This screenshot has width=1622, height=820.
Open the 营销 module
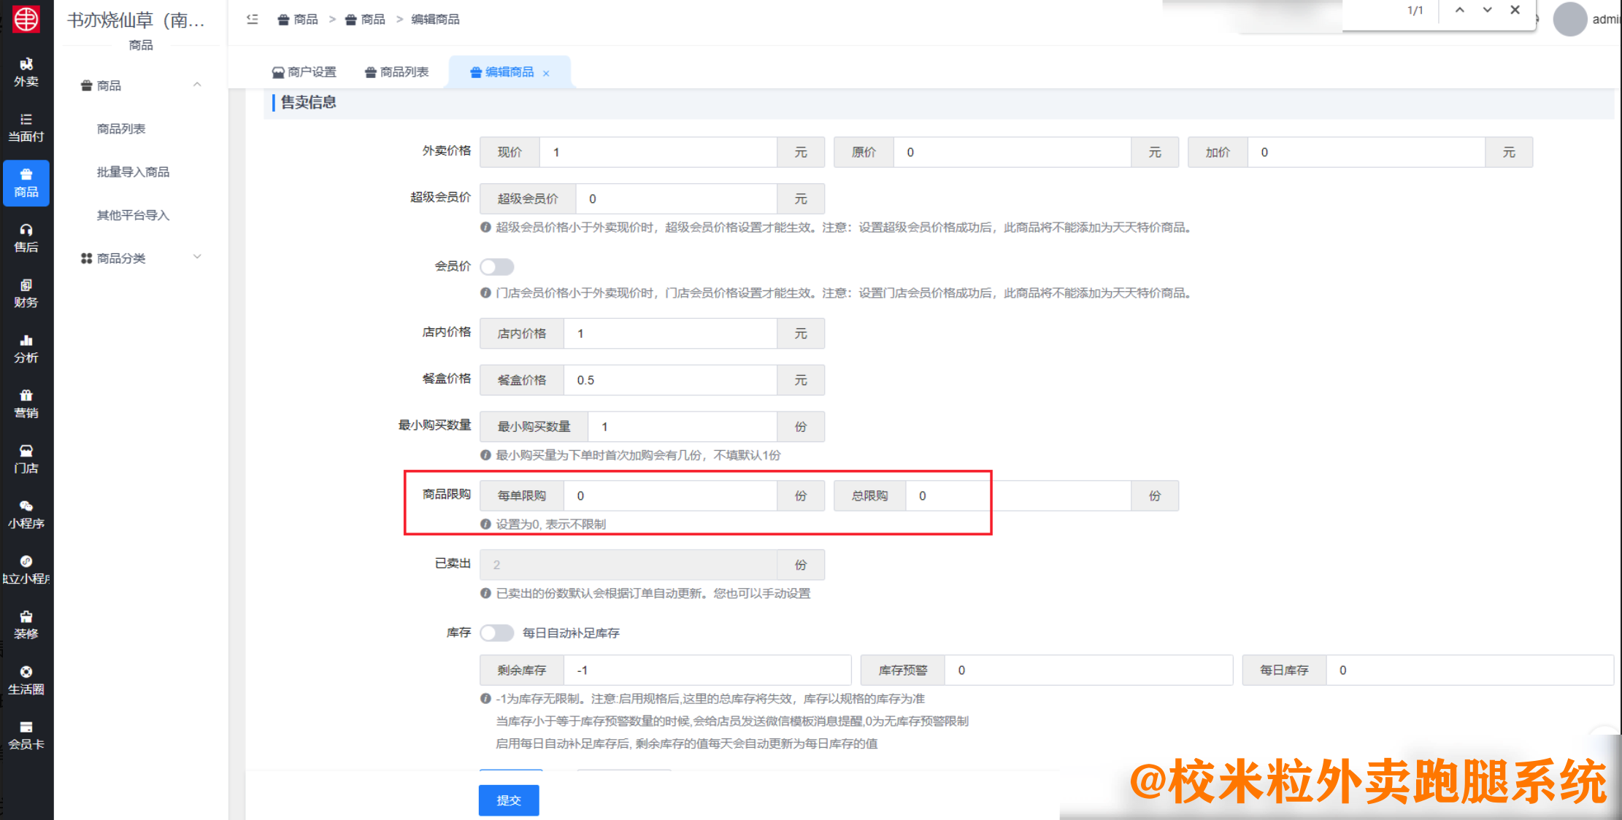[26, 403]
